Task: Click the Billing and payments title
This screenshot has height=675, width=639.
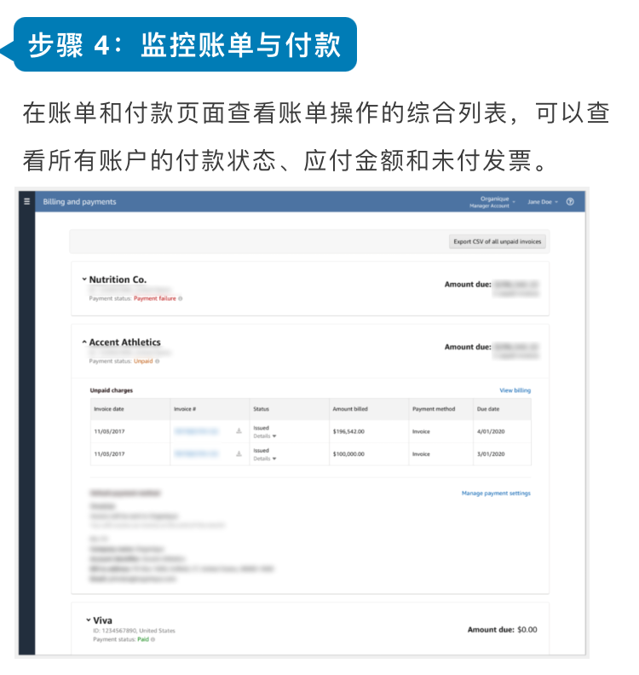Action: coord(79,201)
